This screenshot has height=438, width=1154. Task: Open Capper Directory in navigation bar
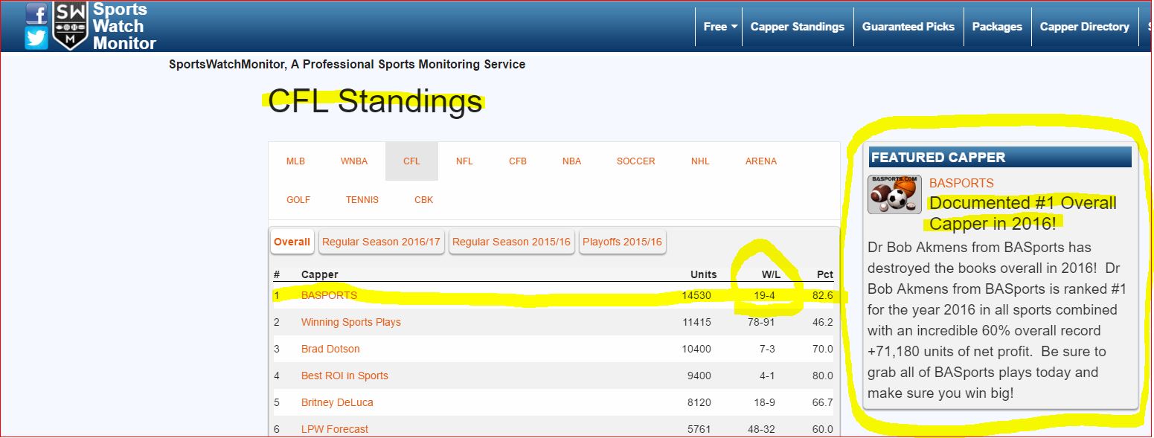1084,27
